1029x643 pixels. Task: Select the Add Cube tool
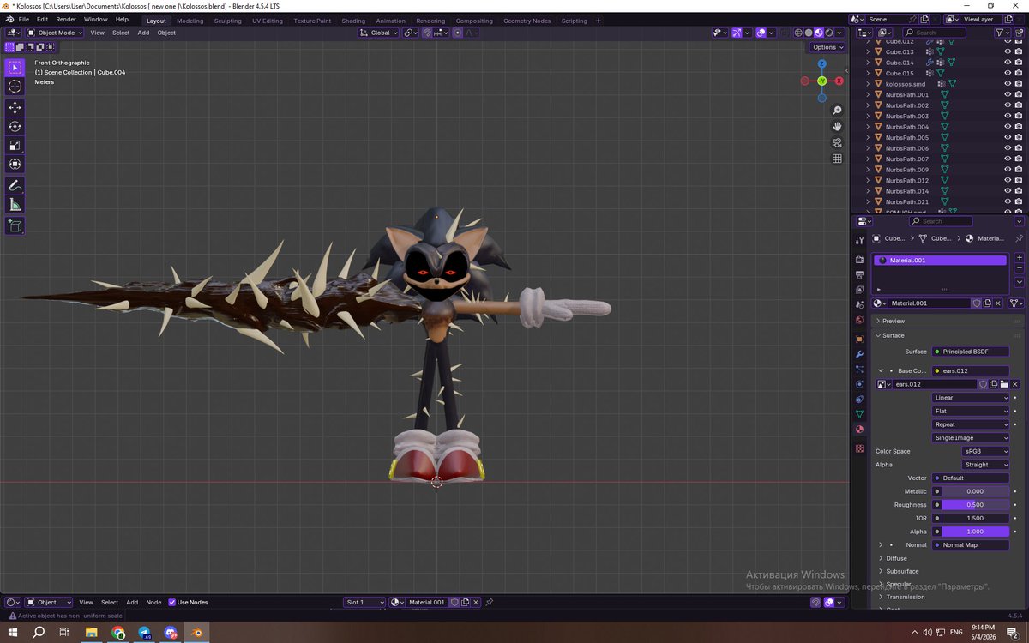pos(15,225)
